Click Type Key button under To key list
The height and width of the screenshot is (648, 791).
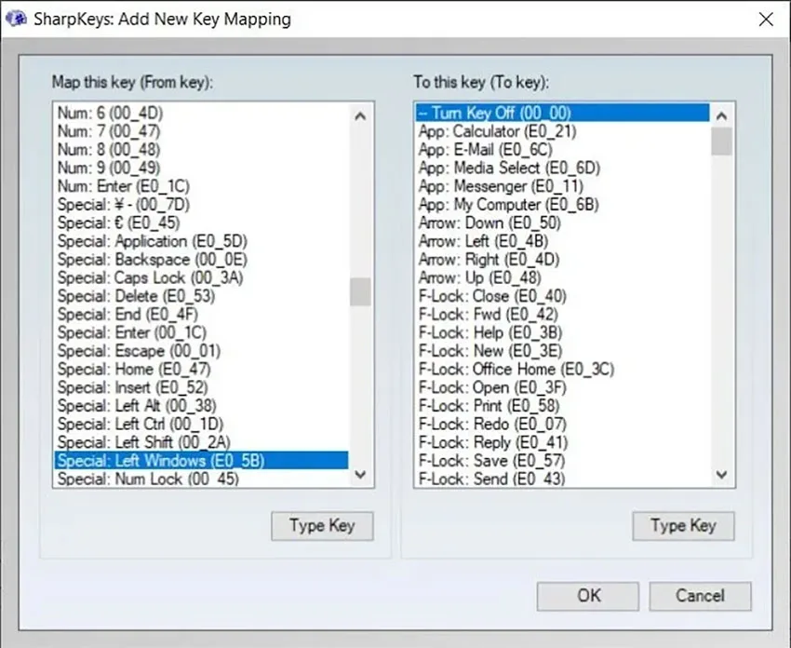[684, 526]
